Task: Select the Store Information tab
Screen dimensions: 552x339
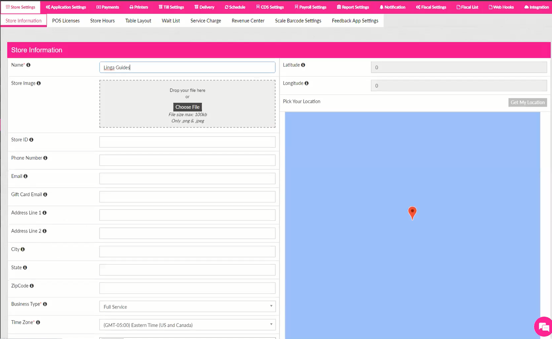Action: [x=23, y=21]
